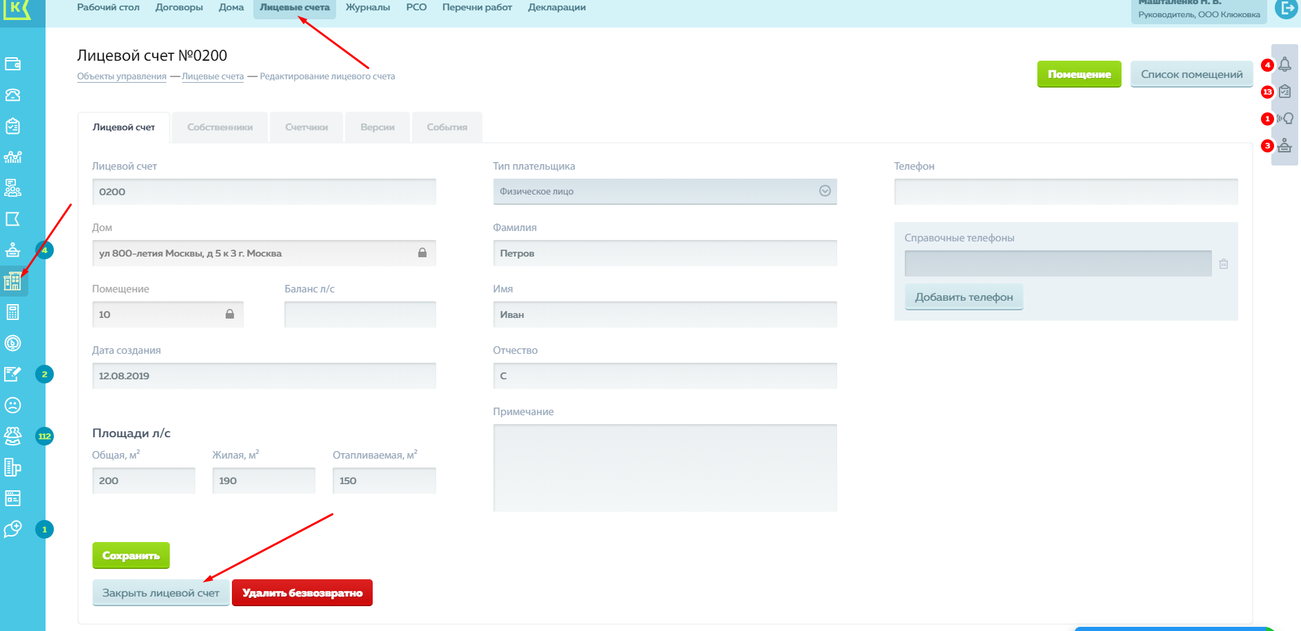Image resolution: width=1301 pixels, height=631 pixels.
Task: Click the Сохранить button
Action: 131,555
